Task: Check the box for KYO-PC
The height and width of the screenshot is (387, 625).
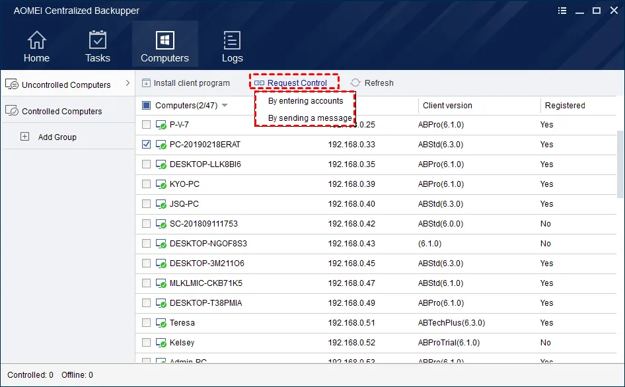Action: pos(147,184)
